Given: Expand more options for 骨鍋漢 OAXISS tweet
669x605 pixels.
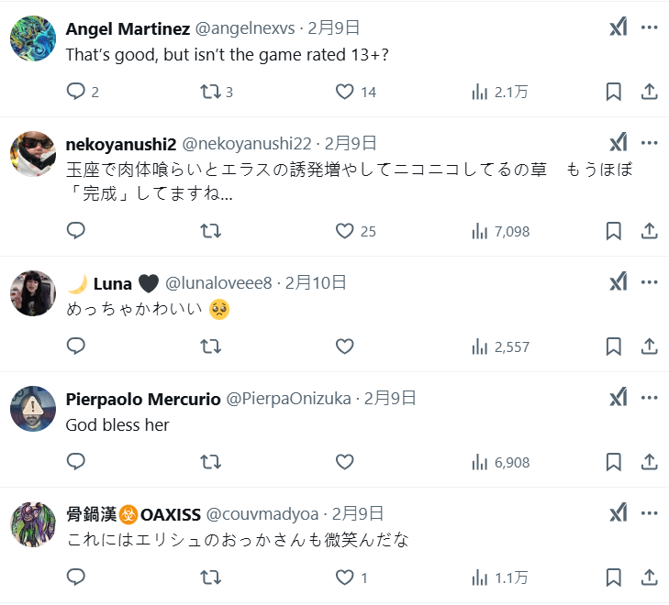Looking at the screenshot, I should [x=650, y=513].
